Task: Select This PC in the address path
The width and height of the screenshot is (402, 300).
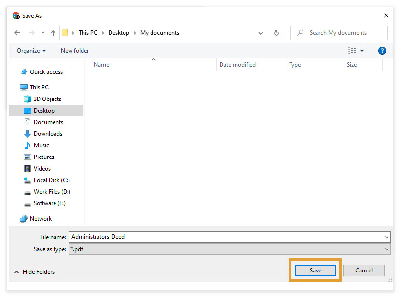Action: coord(88,33)
